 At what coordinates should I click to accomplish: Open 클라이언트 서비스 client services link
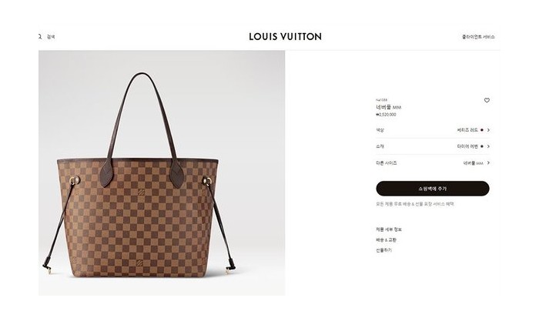click(478, 37)
